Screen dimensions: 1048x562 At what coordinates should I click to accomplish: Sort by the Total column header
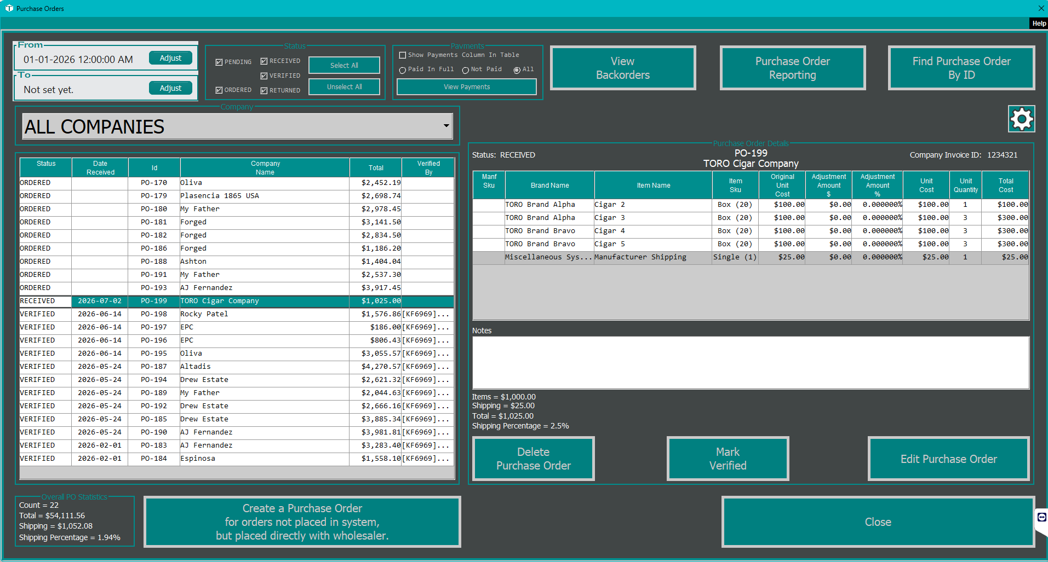376,167
